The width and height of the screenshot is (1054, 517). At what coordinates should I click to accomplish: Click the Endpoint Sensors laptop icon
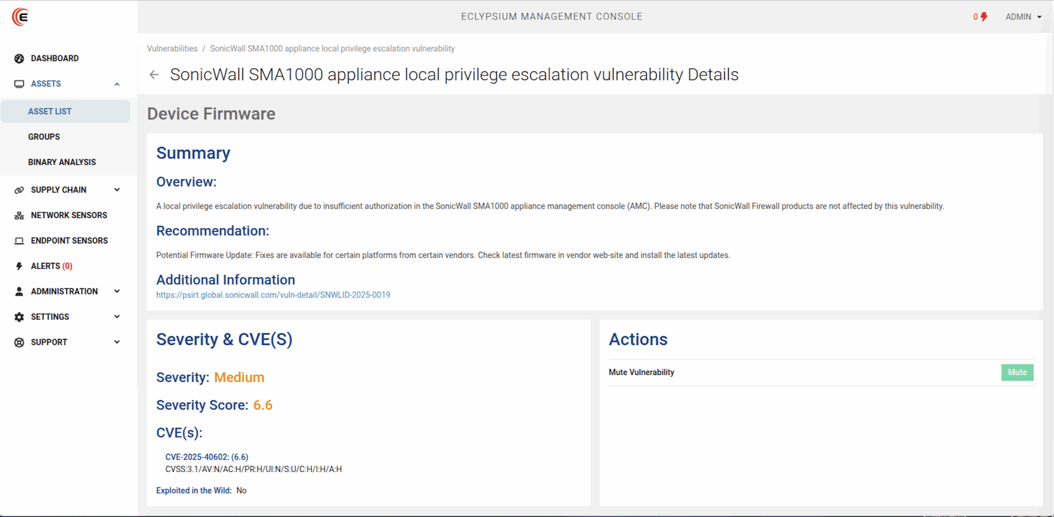[19, 241]
